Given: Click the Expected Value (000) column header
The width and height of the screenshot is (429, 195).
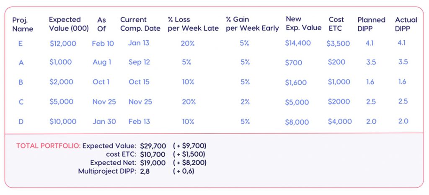Looking at the screenshot, I should coord(69,24).
